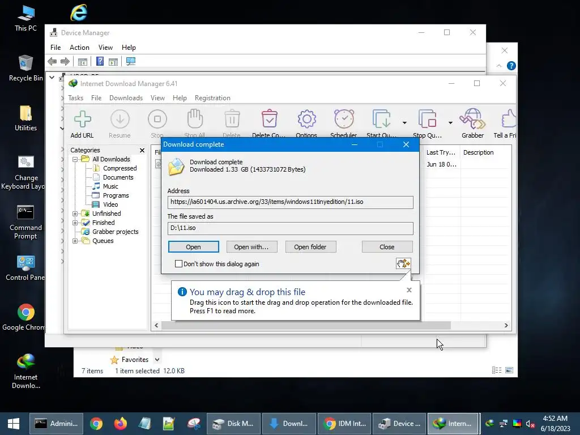The height and width of the screenshot is (435, 580).
Task: Click the Open with... button
Action: [x=251, y=247]
